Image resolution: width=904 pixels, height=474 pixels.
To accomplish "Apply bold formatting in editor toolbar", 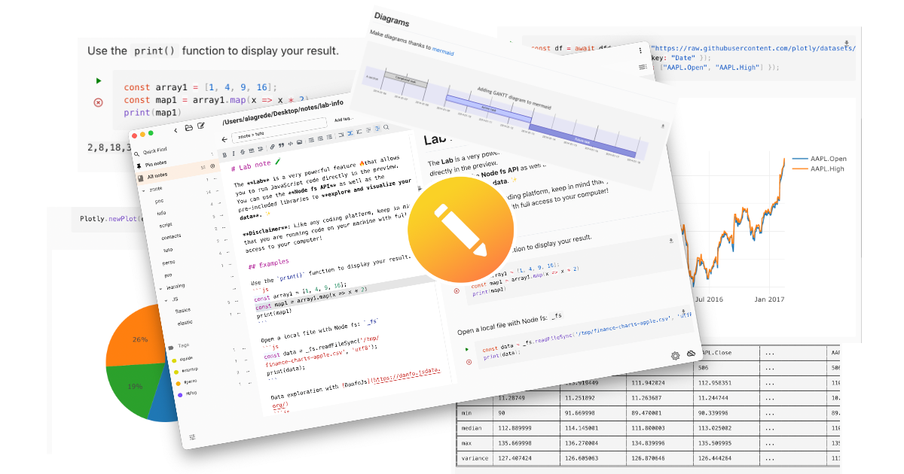I will coord(224,154).
